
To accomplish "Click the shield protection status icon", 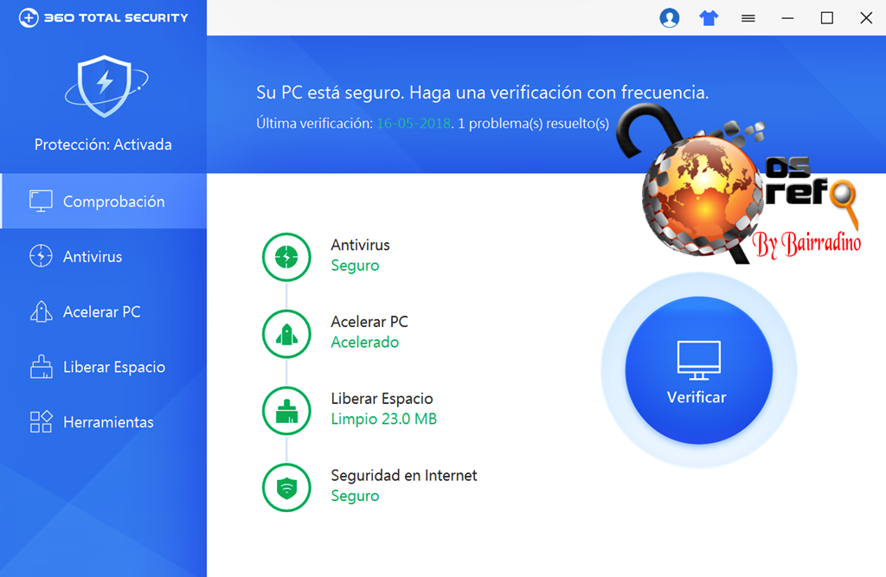I will click(106, 86).
